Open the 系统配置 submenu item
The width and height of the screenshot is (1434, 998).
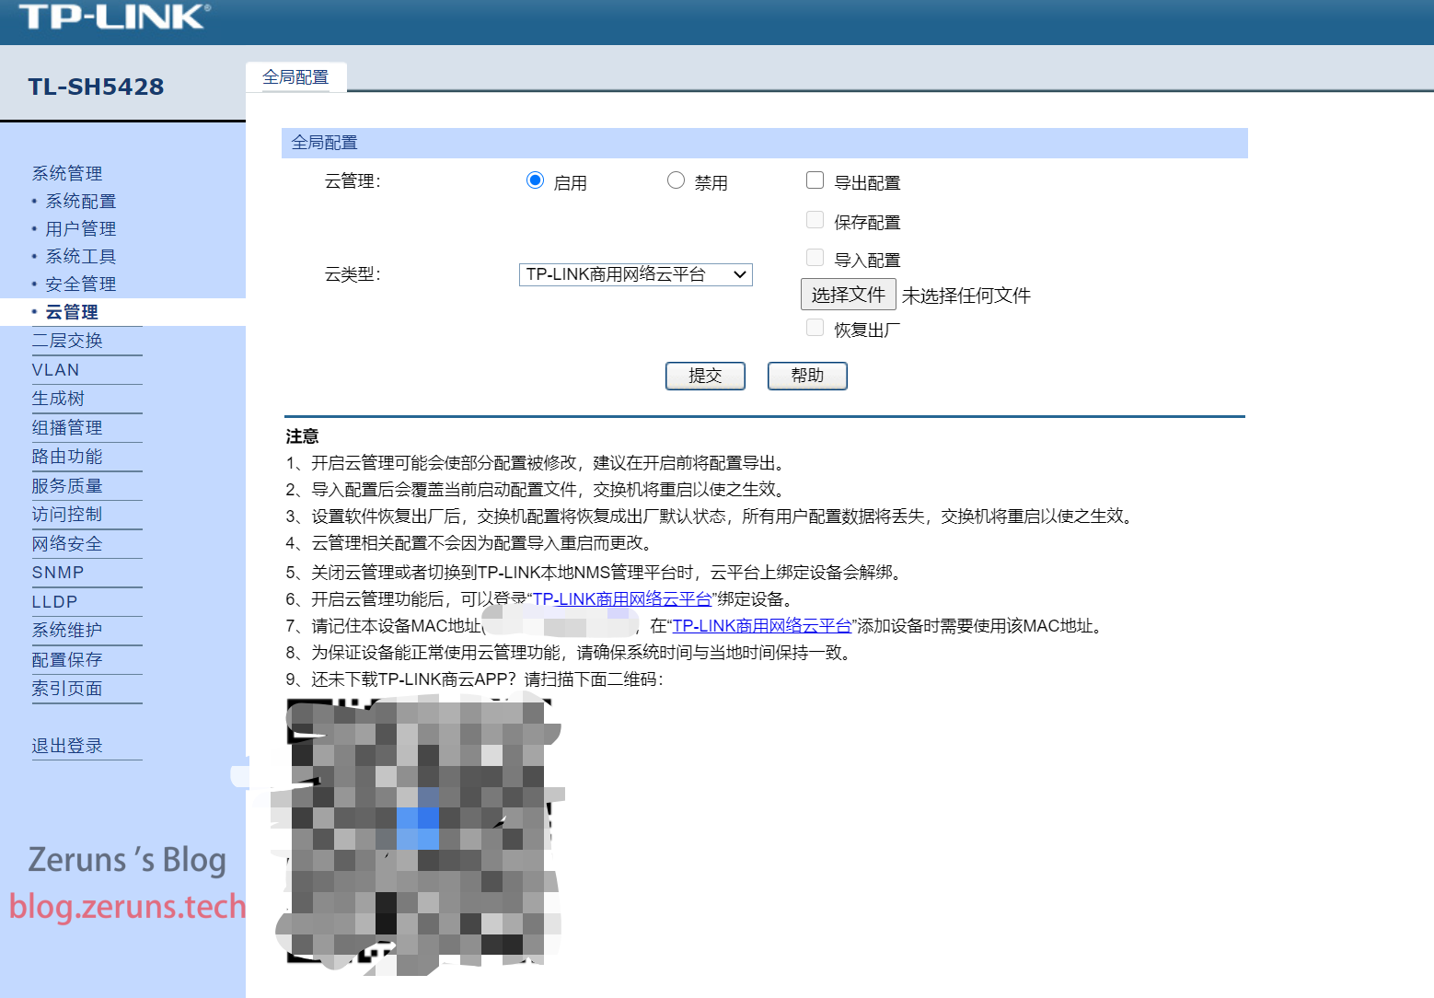81,201
